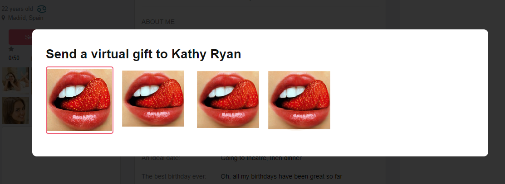Select the highlighted pink-bordered strawberry lips gift
505x184 pixels.
[79, 100]
